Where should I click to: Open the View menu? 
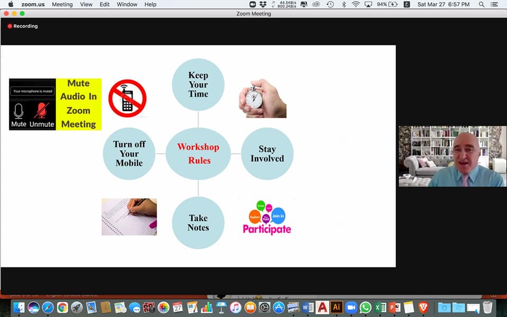click(x=86, y=4)
